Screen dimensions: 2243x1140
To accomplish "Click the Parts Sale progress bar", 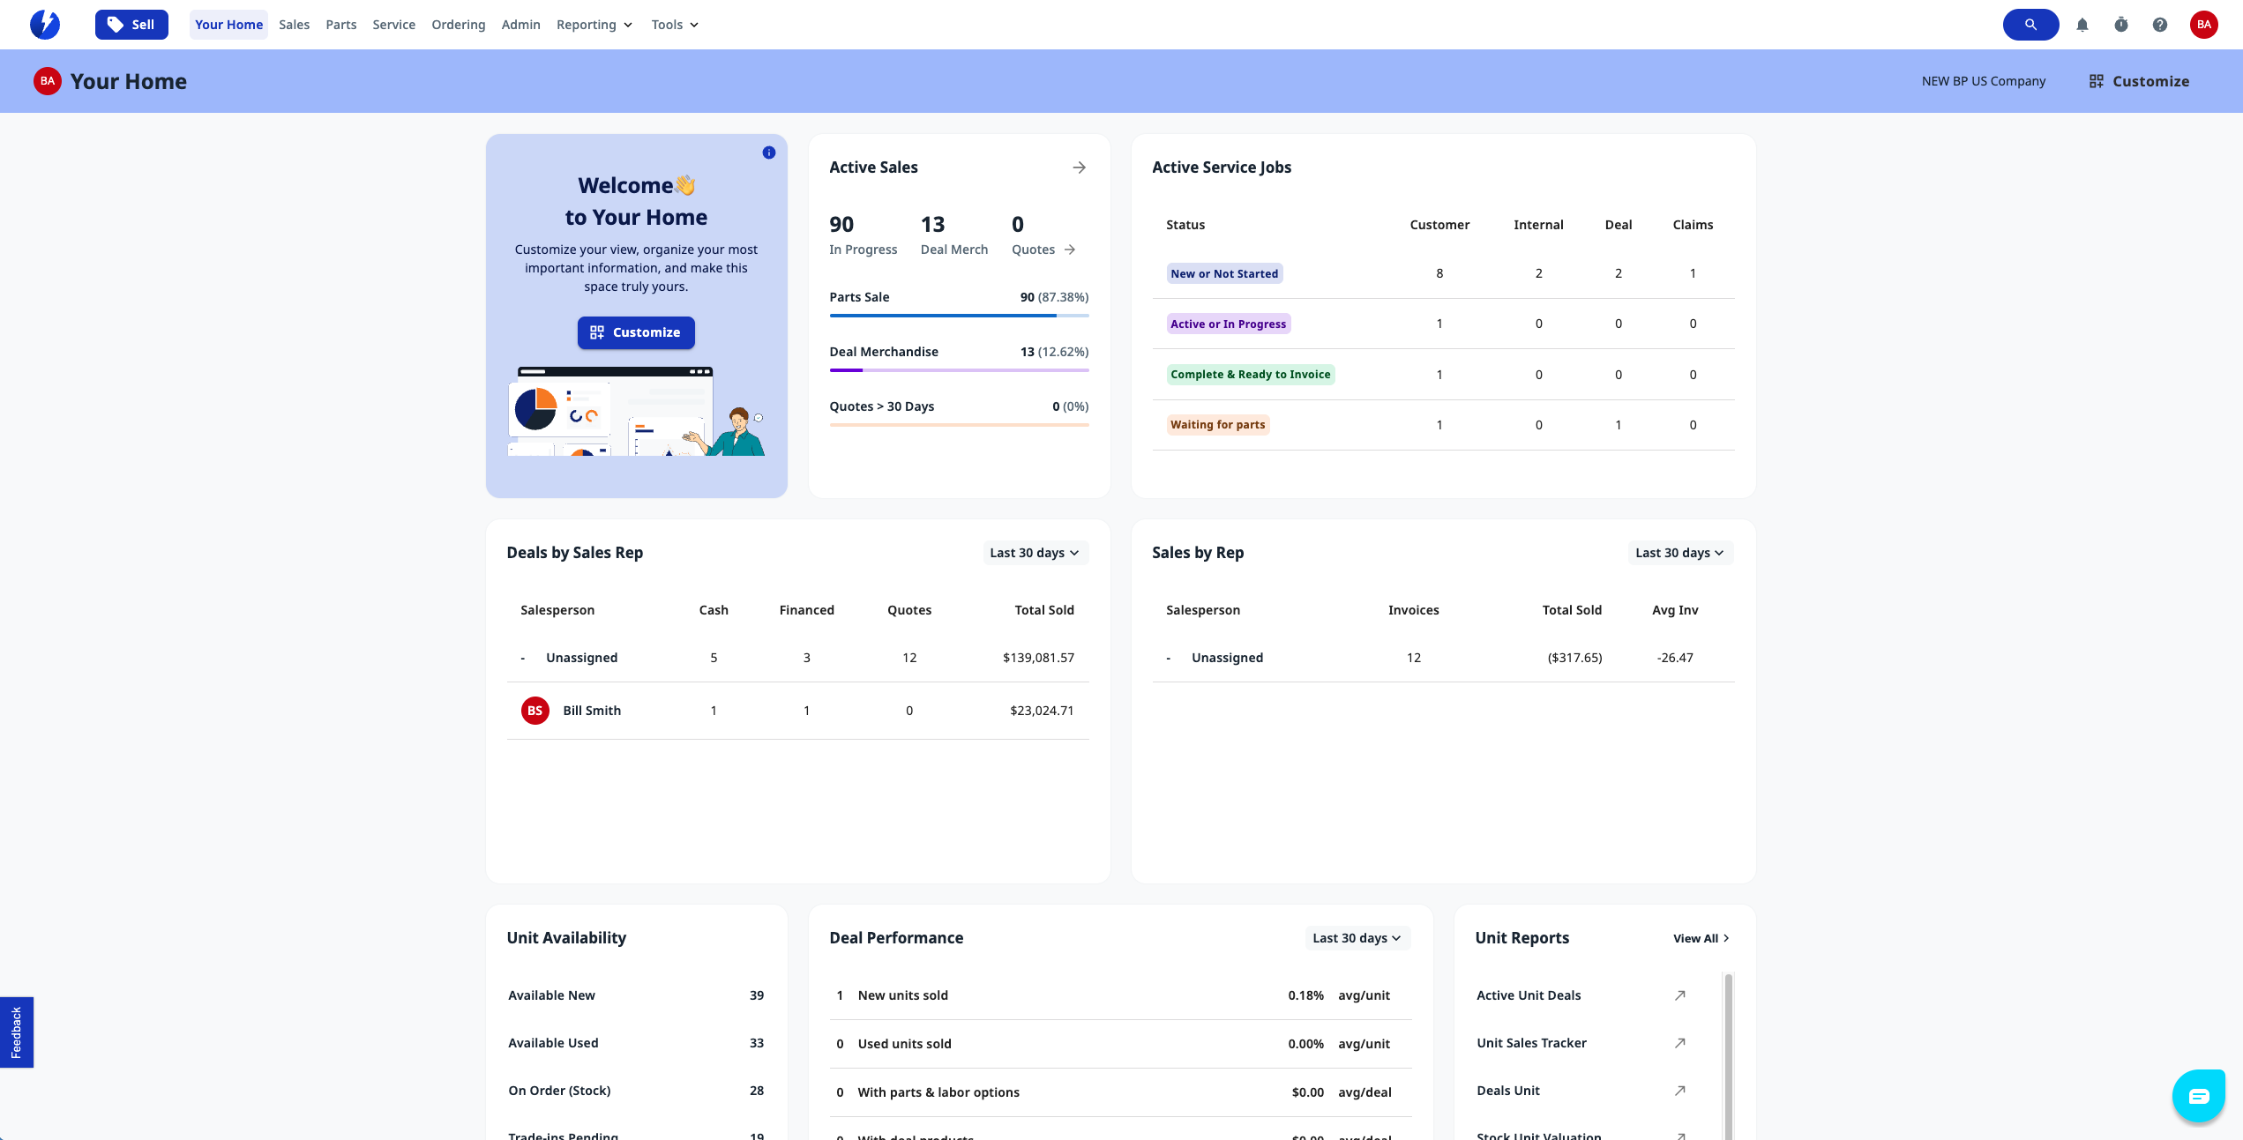I will [x=959, y=315].
